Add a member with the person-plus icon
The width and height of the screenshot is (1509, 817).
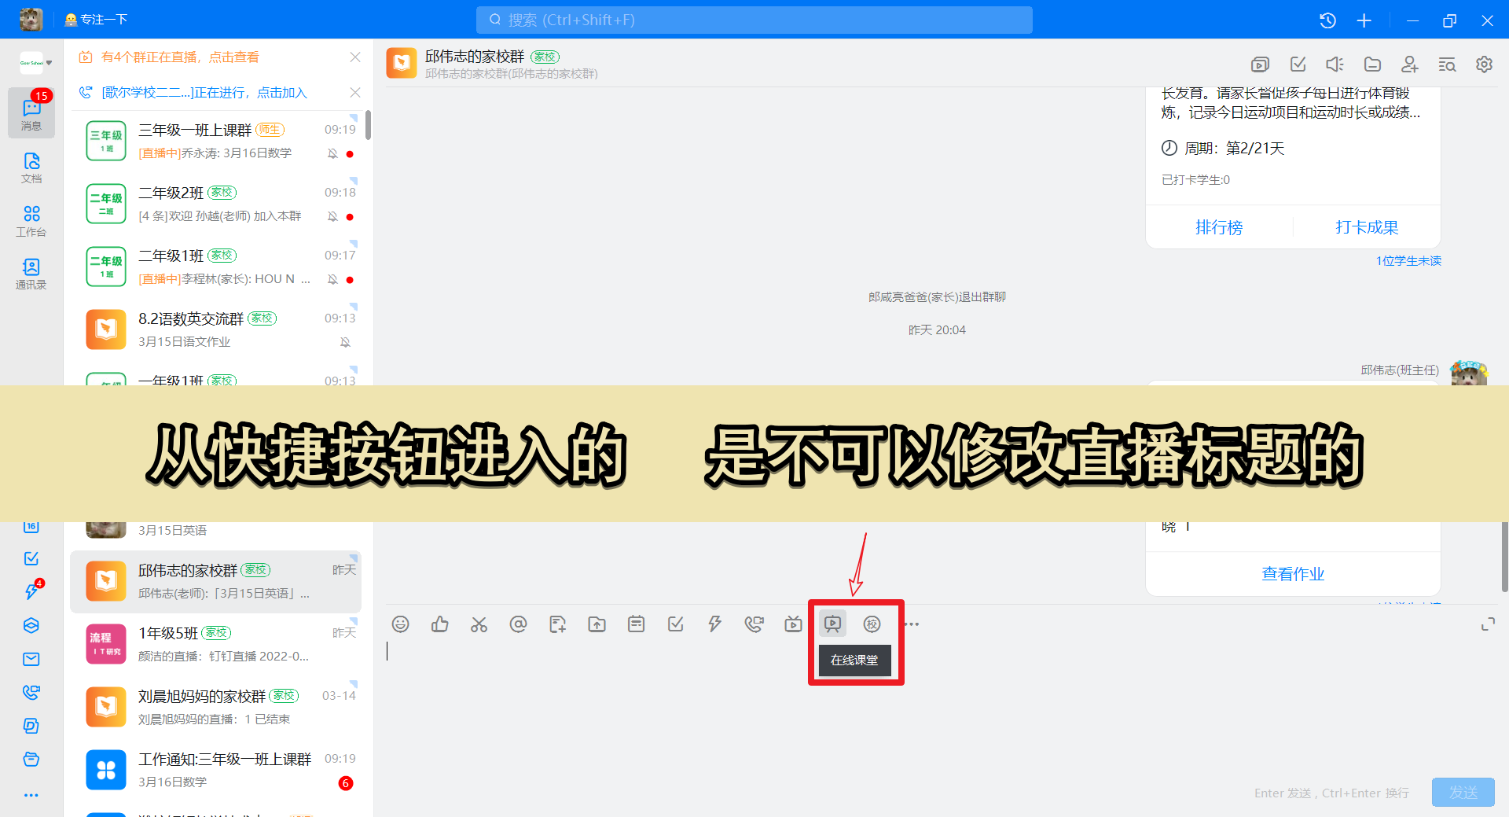point(1410,64)
